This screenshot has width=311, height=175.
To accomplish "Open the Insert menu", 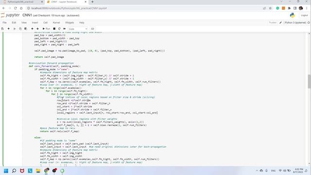I will pos(35,23).
